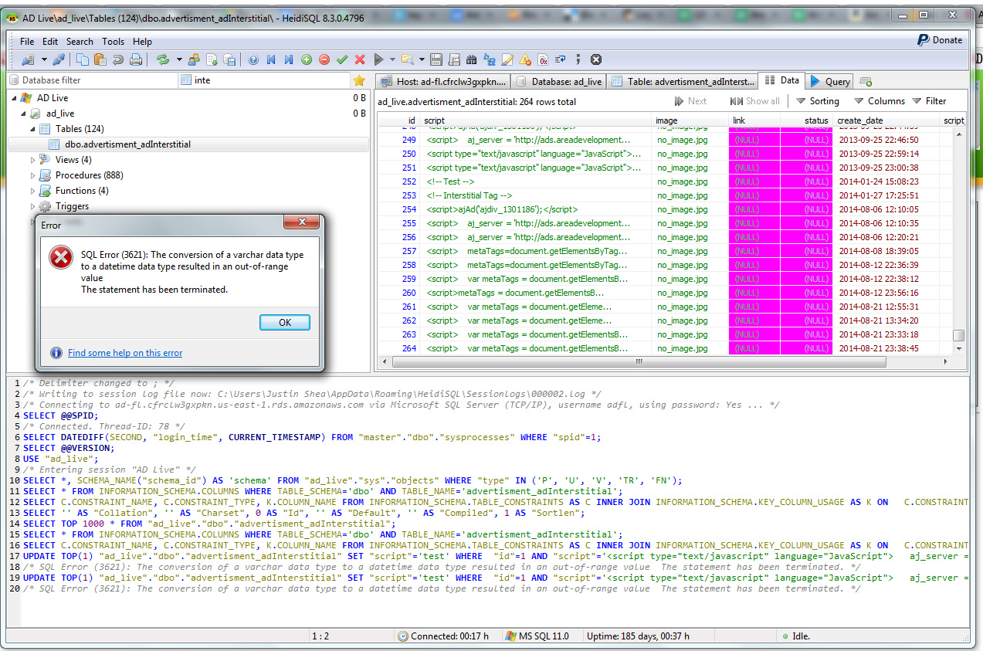Click the green checkmark Post icon
This screenshot has height=651, width=983.
point(342,59)
